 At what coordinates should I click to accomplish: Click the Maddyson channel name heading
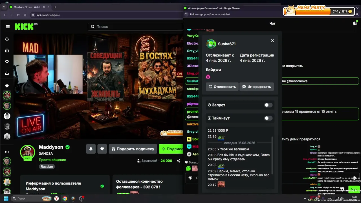51,147
